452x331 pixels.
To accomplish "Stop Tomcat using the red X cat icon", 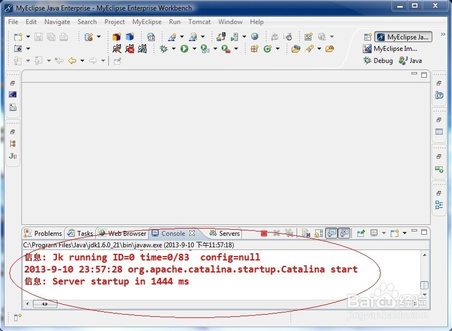I will pos(130,49).
